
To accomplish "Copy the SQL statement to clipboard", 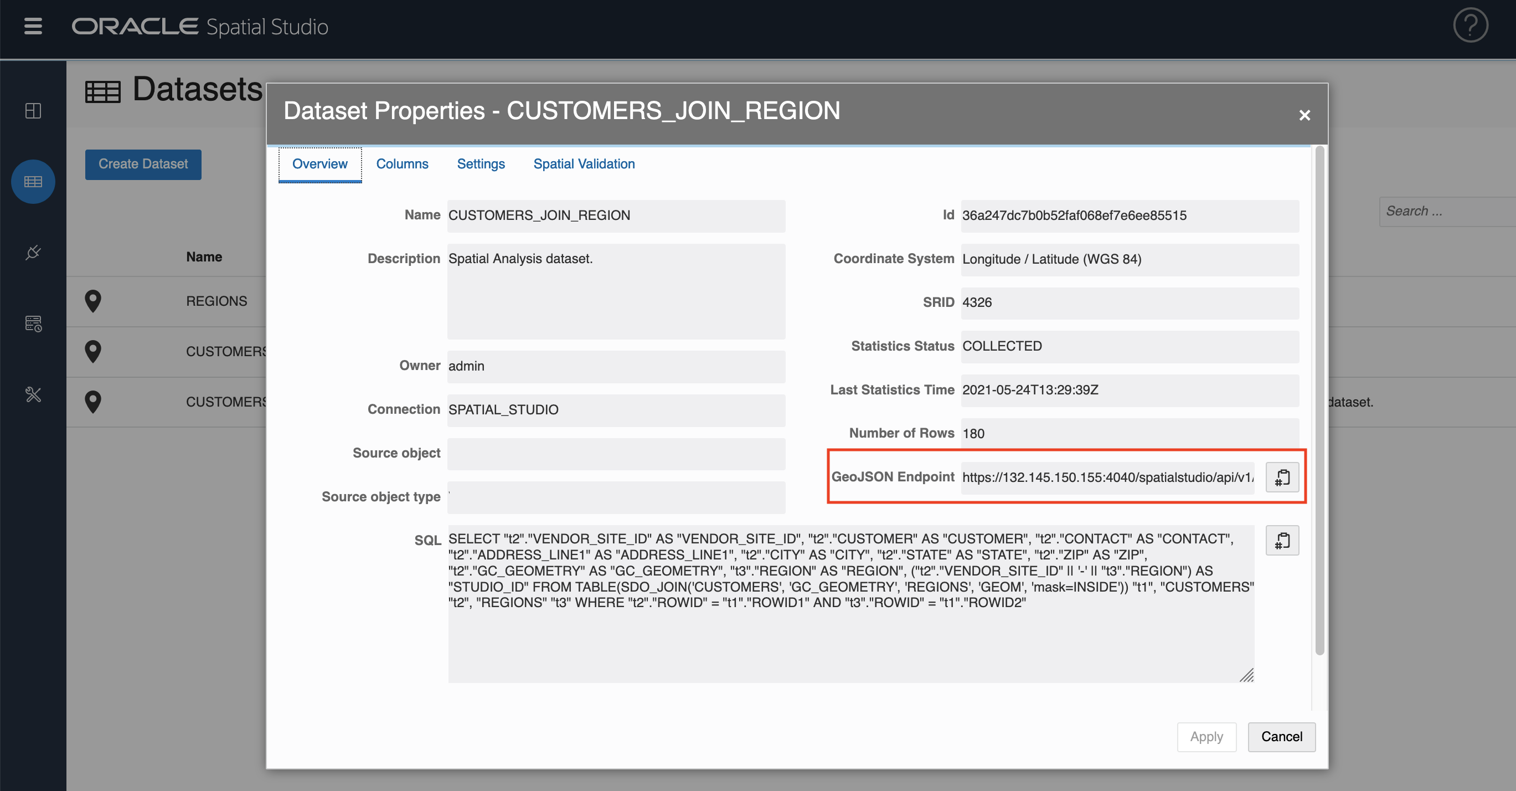I will (x=1282, y=540).
